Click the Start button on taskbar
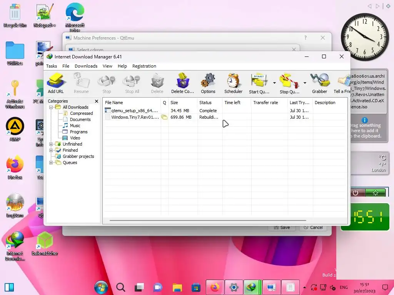This screenshot has width=394, height=295. click(101, 287)
